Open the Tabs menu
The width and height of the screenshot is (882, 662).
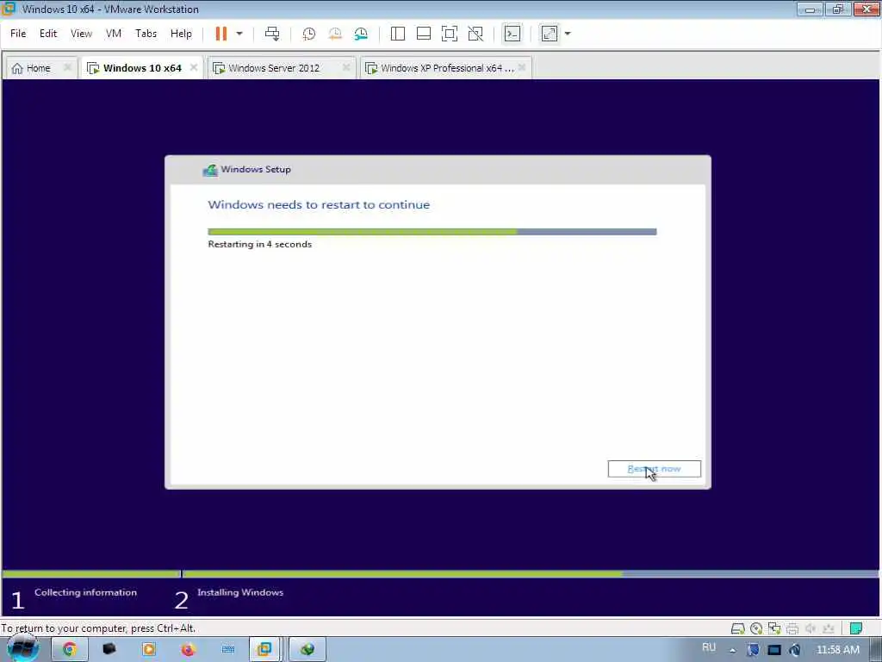point(146,34)
